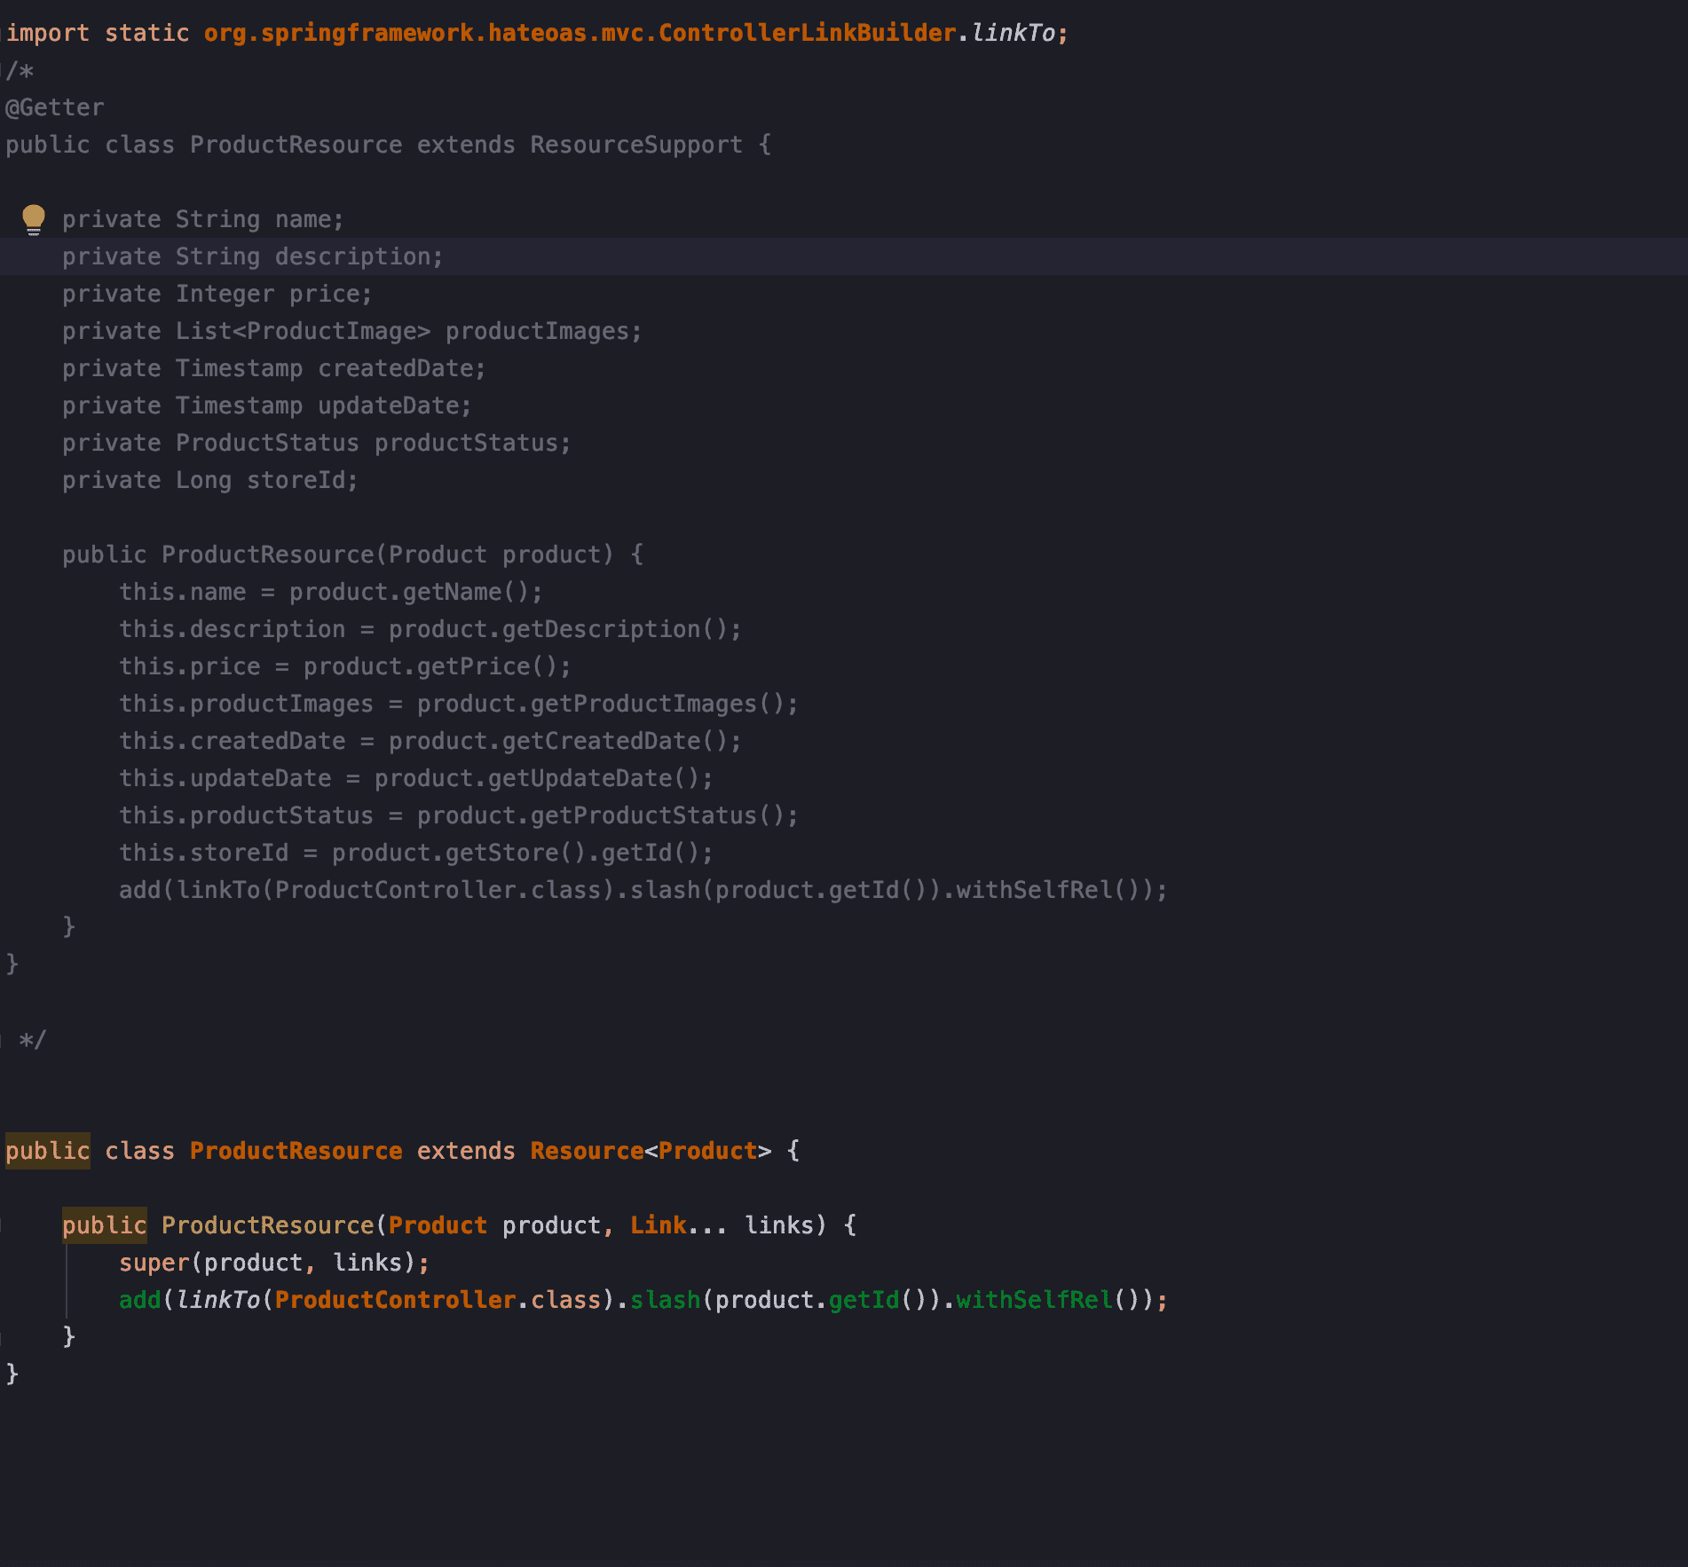Click the closing '*/' comment marker
This screenshot has height=1567, width=1688.
[33, 1039]
